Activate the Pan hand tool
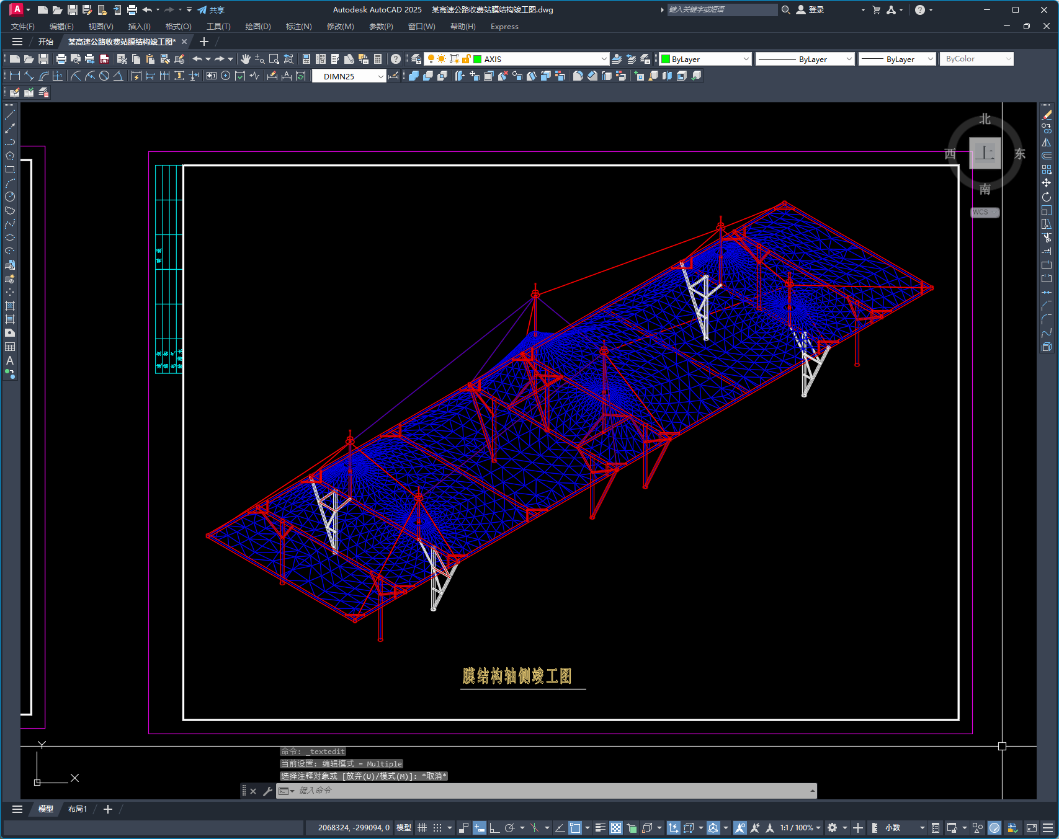Viewport: 1059px width, 839px height. (x=246, y=59)
